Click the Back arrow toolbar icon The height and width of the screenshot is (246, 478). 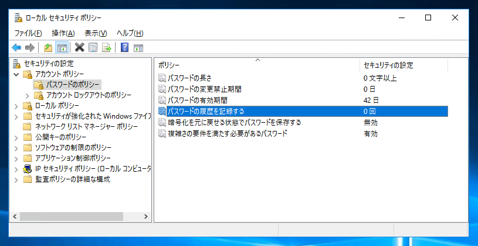[16, 47]
